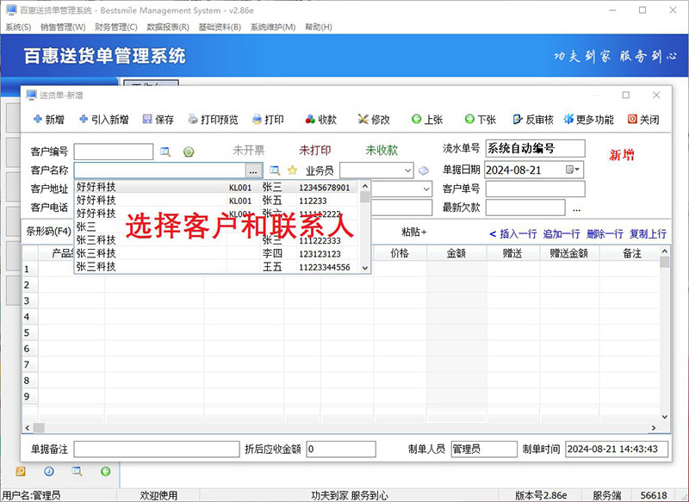Viewport: 689px width, 502px height.
Task: Click the star icon beside 客户名称
Action: (292, 170)
